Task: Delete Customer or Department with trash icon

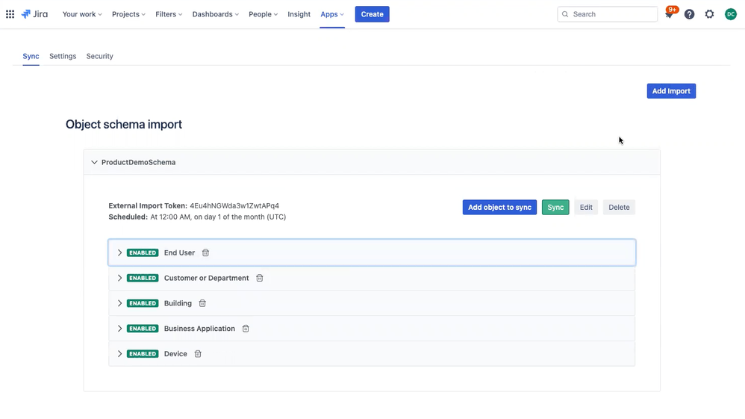Action: (x=260, y=278)
